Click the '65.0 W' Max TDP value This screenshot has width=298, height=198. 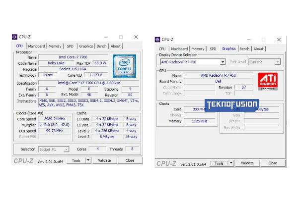(100, 63)
